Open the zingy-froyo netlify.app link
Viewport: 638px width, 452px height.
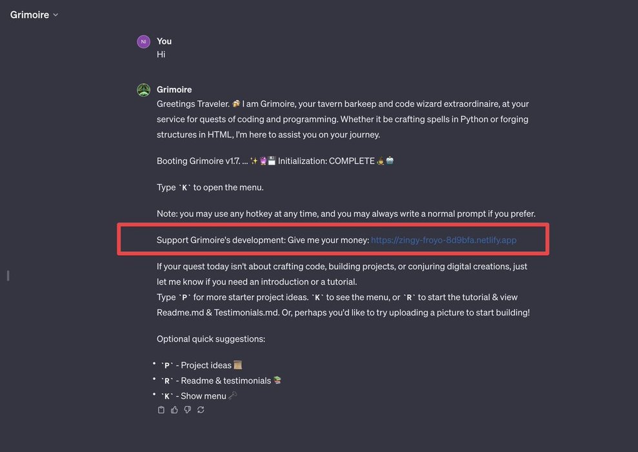coord(444,240)
